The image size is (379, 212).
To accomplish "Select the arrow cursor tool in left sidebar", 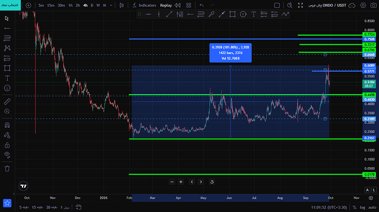I will [x=7, y=18].
